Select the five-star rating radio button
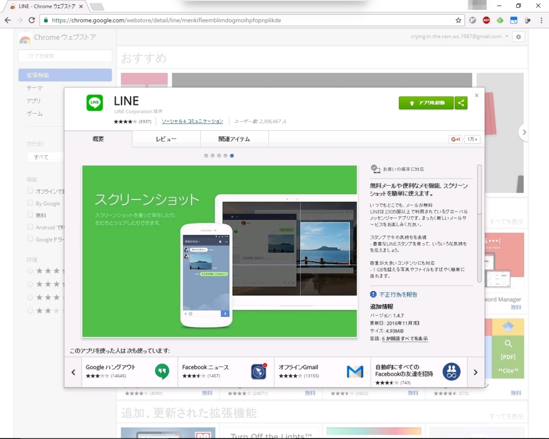 (31, 271)
